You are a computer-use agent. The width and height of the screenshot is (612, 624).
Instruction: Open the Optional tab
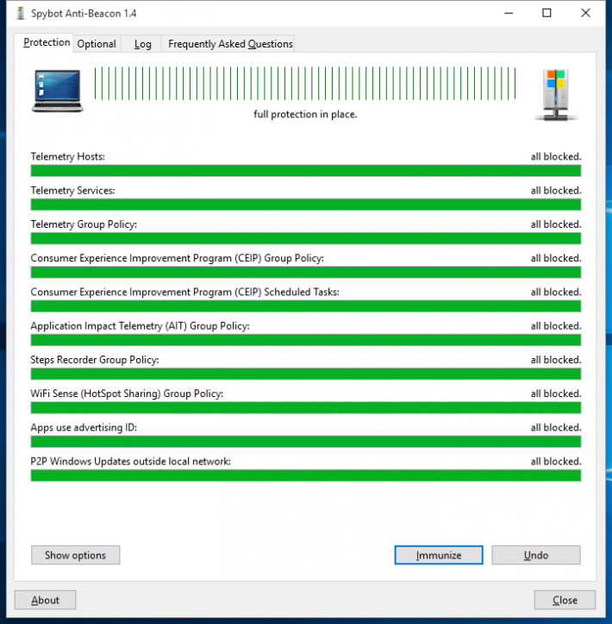pos(97,44)
